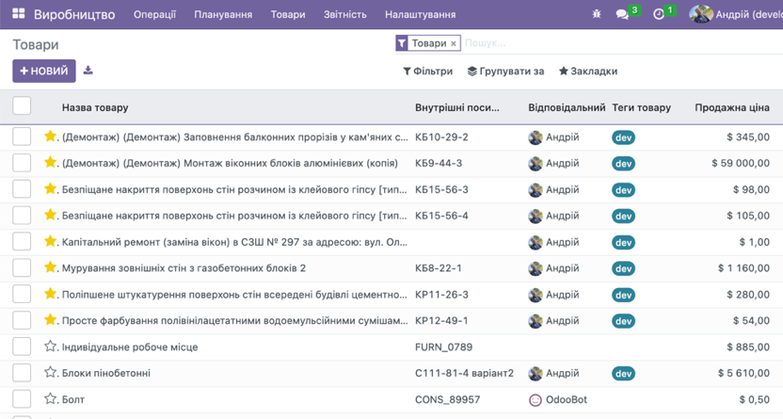
Task: Toggle the select-all checkbox in header
Action: [x=22, y=106]
